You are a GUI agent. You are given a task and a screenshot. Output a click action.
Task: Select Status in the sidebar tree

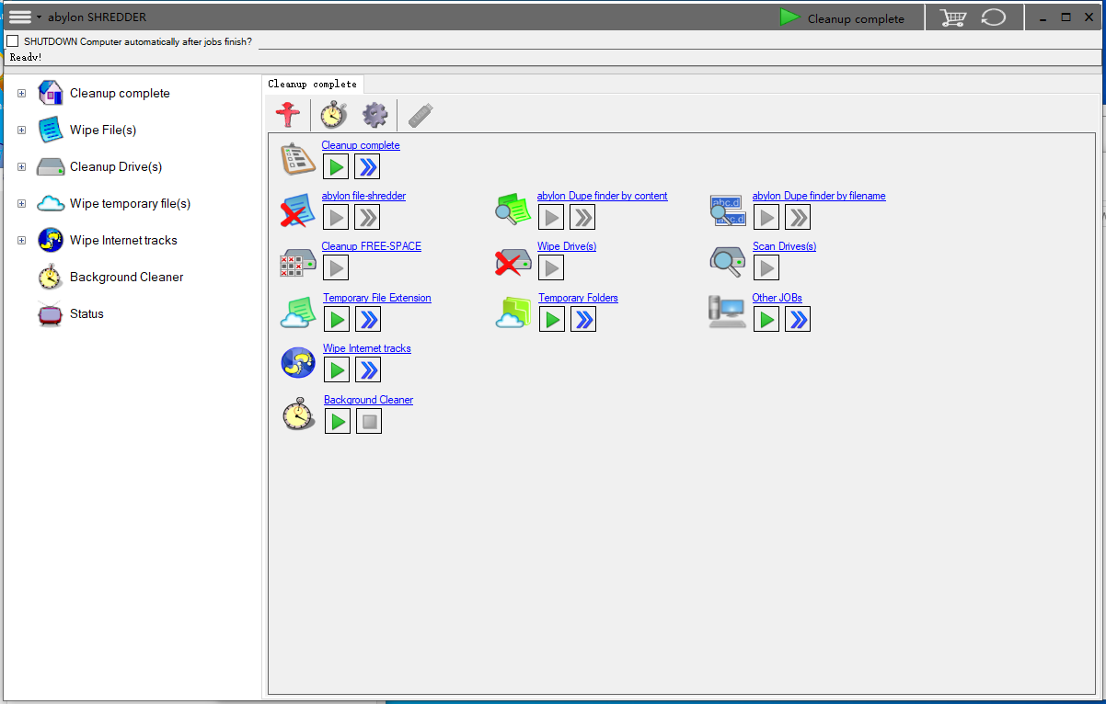pyautogui.click(x=86, y=313)
